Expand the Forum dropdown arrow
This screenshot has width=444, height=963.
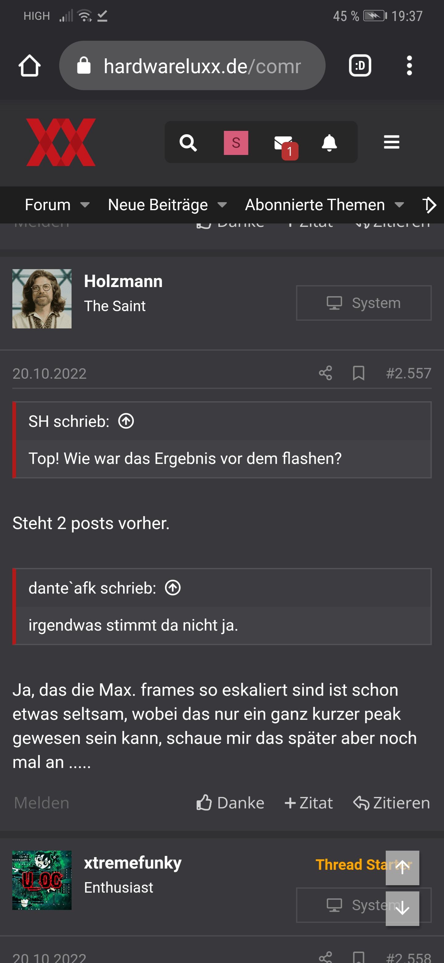[x=85, y=205]
